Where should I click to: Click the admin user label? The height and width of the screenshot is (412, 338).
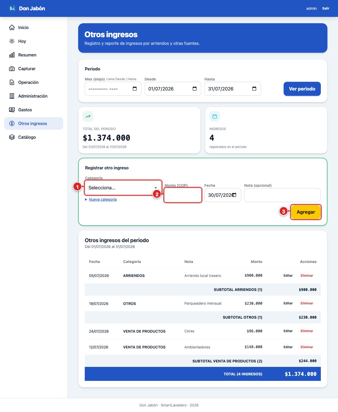tap(311, 8)
